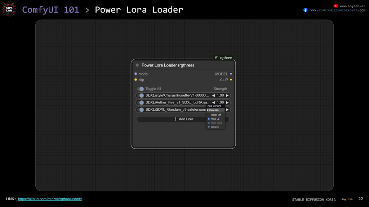Switch the Toggle All loras switch
The height and width of the screenshot is (207, 369).
(141, 89)
